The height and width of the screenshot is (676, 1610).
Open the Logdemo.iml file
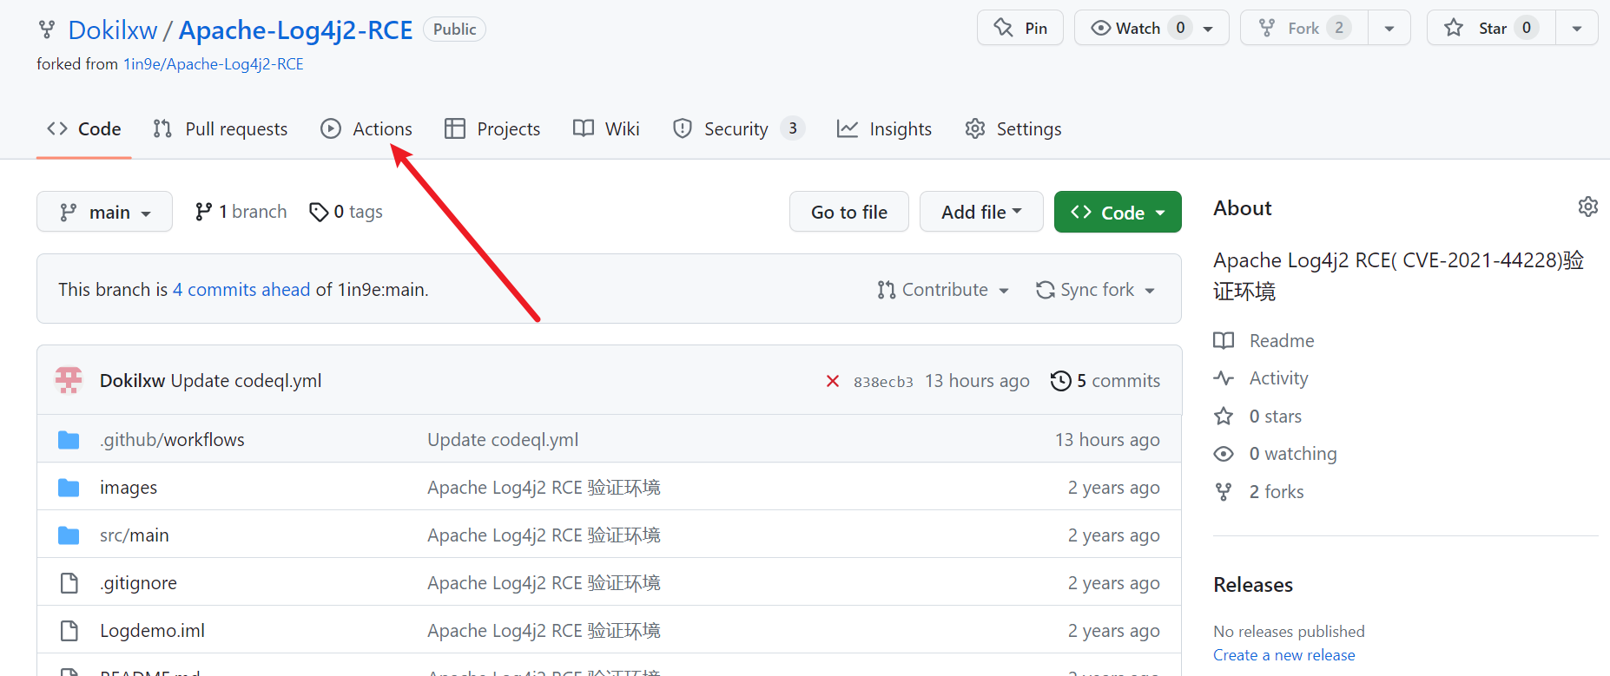[153, 631]
